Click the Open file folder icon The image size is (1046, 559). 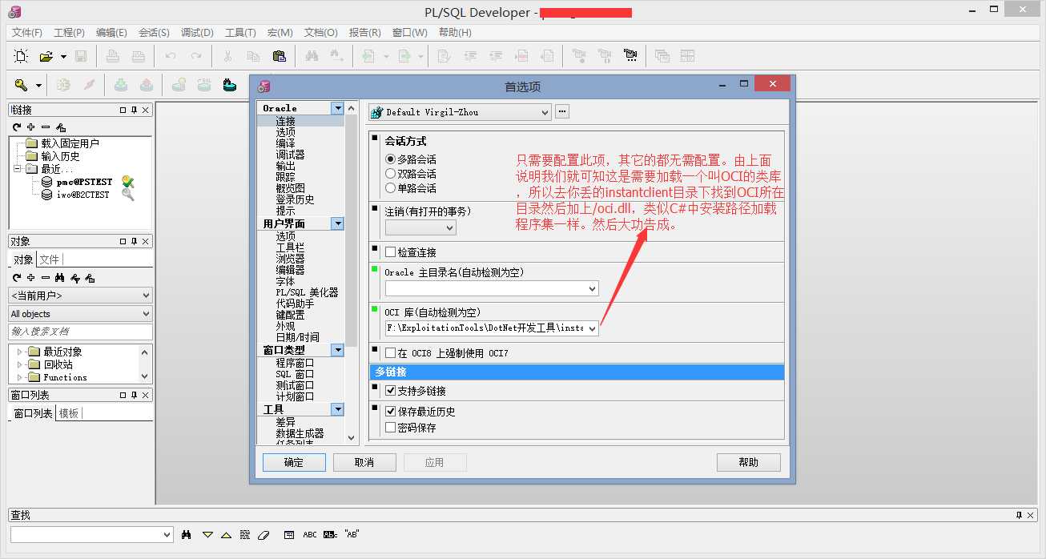click(46, 56)
